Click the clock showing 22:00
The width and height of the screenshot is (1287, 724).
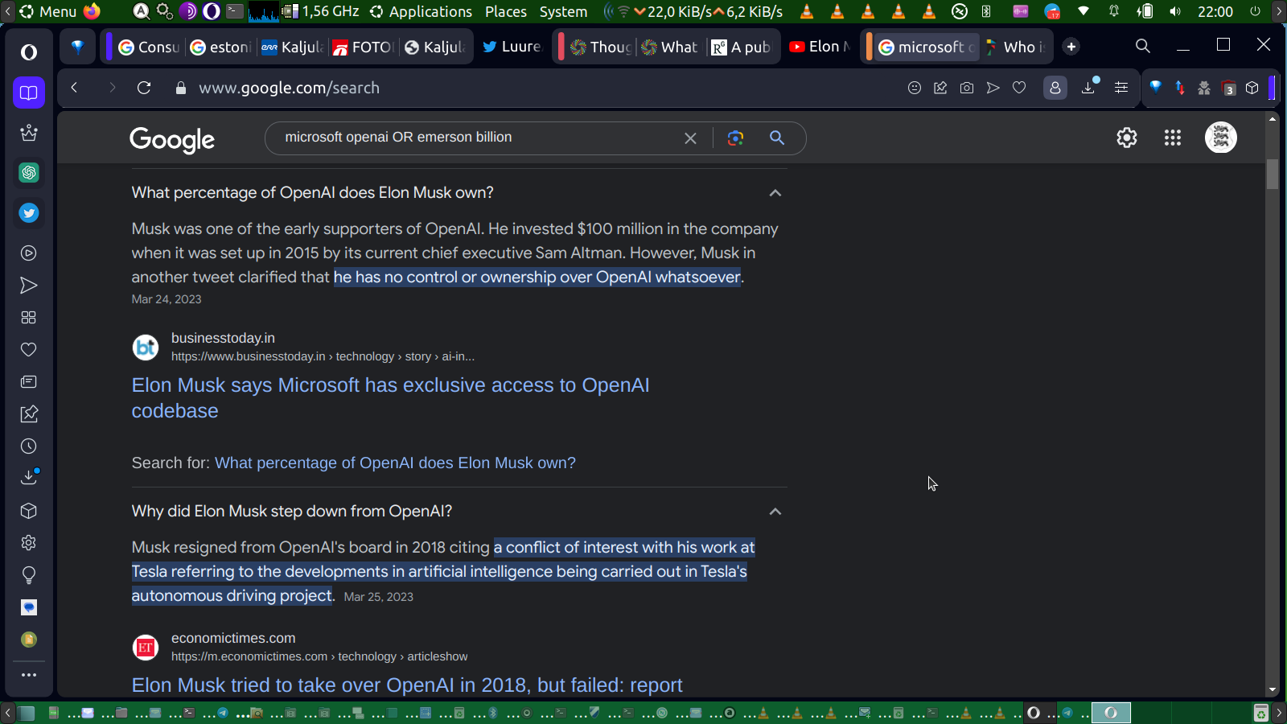tap(1215, 11)
